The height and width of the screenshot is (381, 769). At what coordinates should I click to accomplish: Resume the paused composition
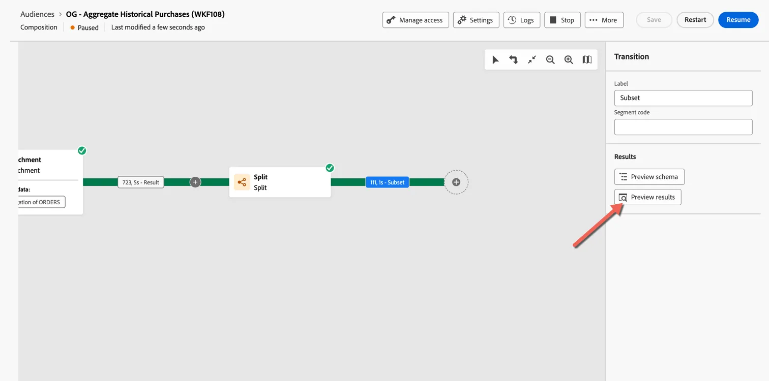click(738, 20)
